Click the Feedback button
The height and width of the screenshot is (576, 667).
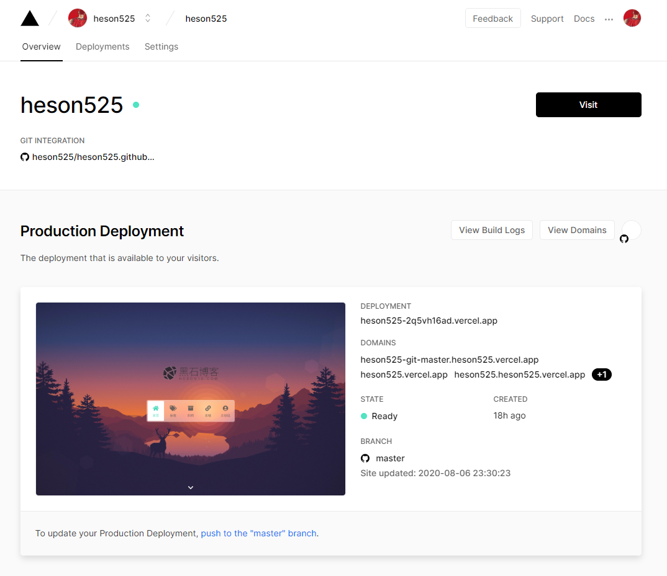pyautogui.click(x=492, y=19)
